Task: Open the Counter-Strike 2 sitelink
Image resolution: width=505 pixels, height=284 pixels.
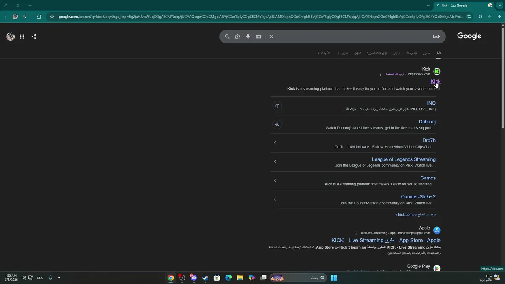Action: (418, 196)
